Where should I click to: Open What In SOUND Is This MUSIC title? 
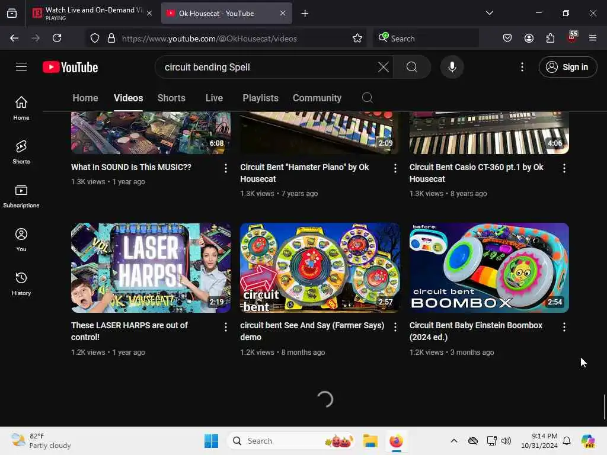pos(131,167)
